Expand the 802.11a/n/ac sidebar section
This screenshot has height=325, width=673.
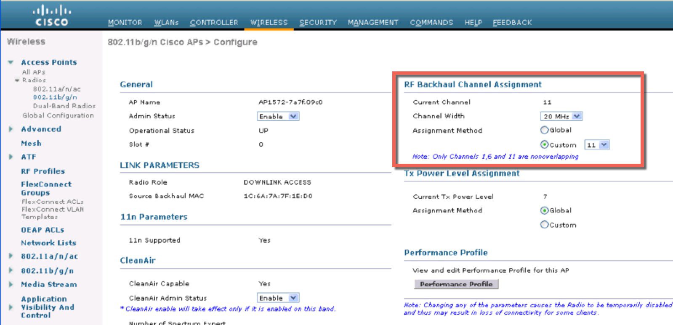point(11,256)
